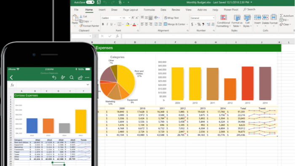Screen dimensions: 295x166
Task: Click Decrease Decimal icon
Action: [x=213, y=24]
